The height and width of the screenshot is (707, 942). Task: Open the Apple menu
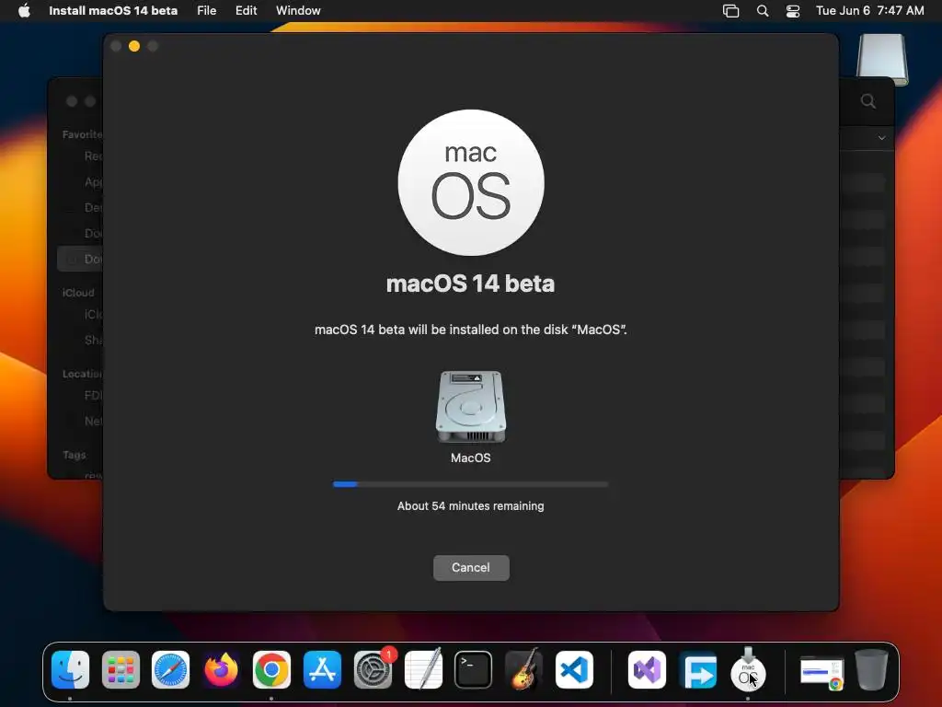(x=24, y=11)
